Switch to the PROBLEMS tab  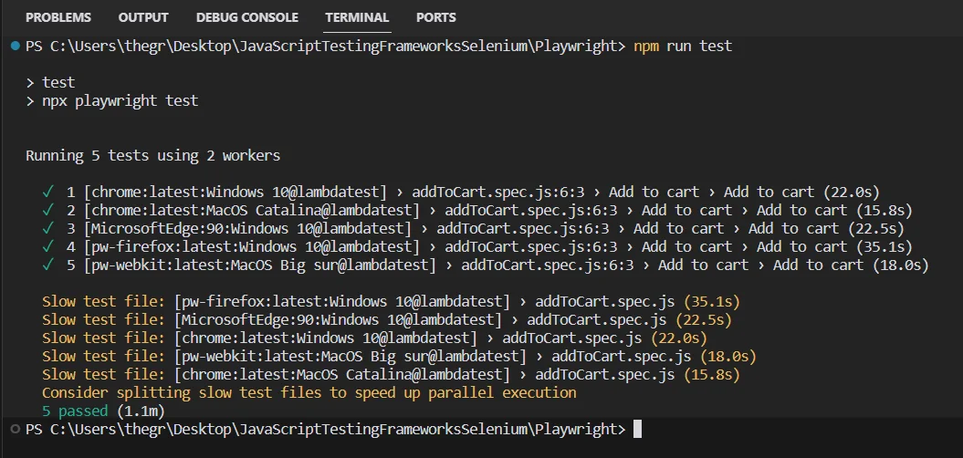point(58,18)
